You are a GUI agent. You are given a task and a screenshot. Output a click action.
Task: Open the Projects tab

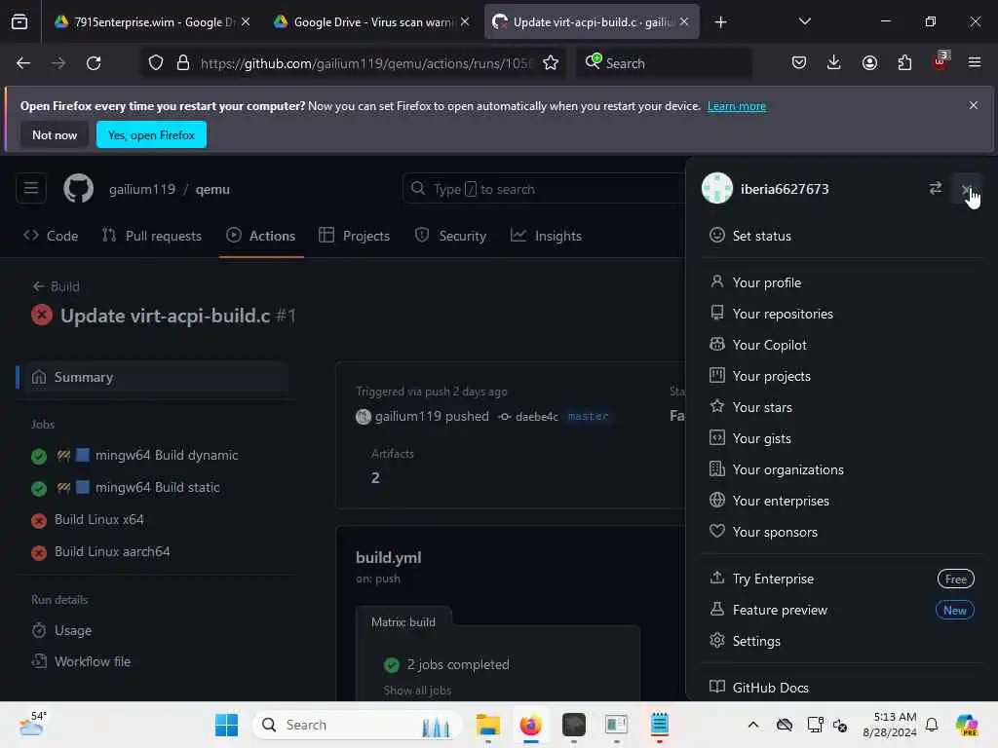pos(355,236)
